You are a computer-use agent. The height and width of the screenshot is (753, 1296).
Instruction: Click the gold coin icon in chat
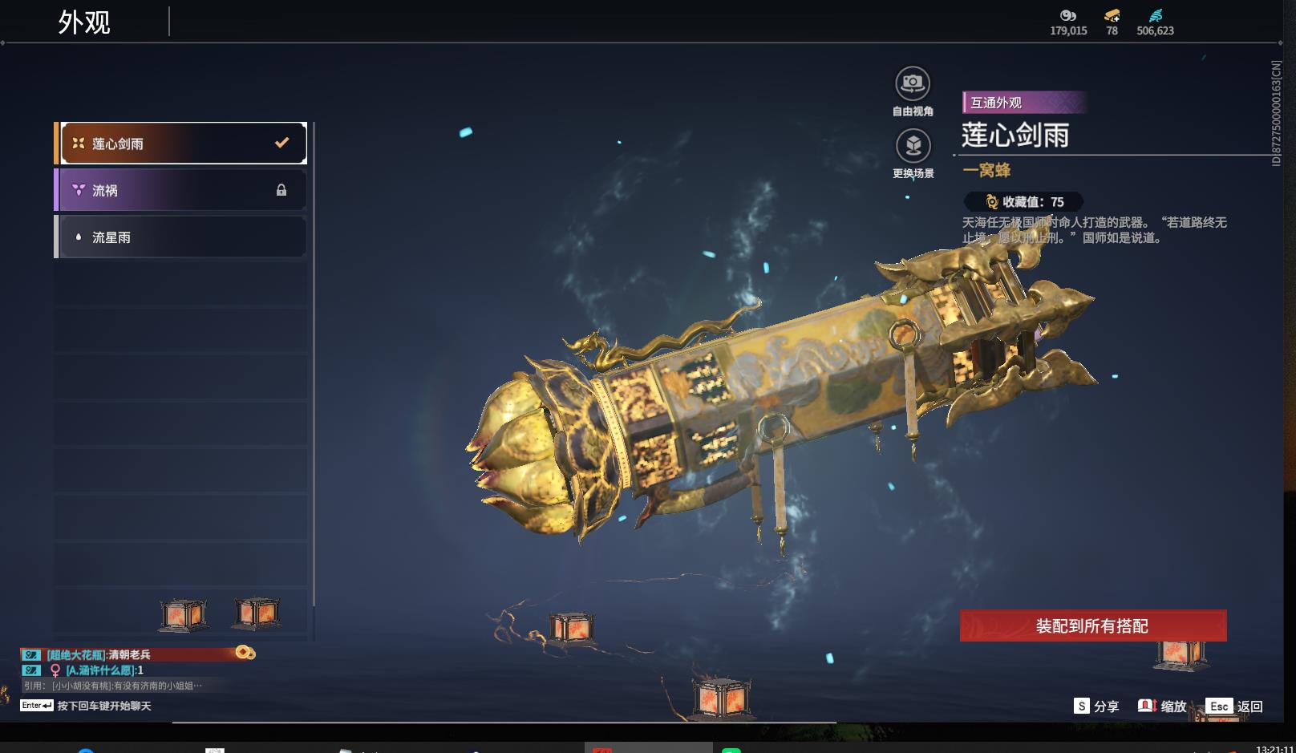point(245,653)
